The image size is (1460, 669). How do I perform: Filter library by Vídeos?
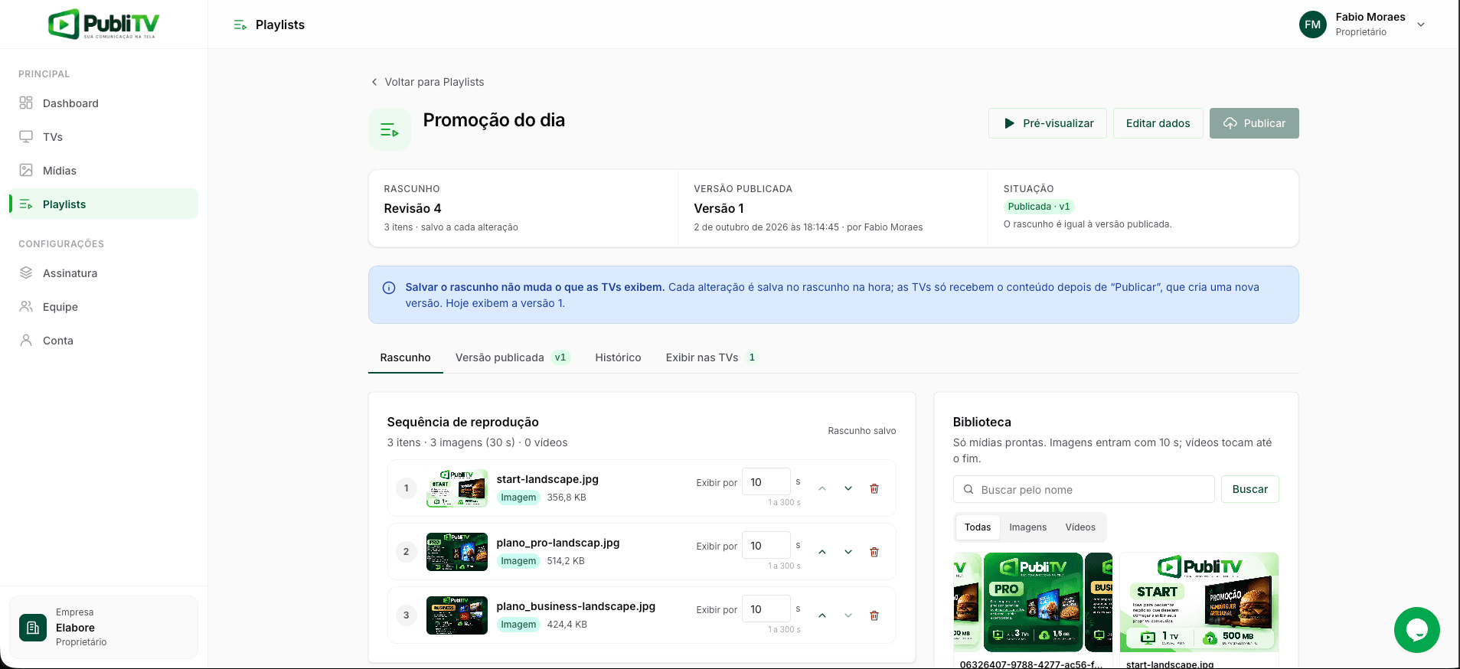[1080, 527]
